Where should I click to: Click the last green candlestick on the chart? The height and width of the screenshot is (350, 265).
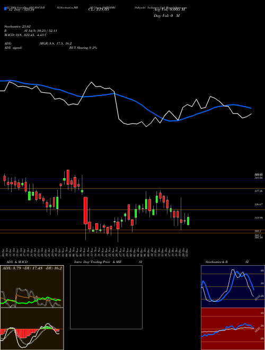[x=188, y=221]
